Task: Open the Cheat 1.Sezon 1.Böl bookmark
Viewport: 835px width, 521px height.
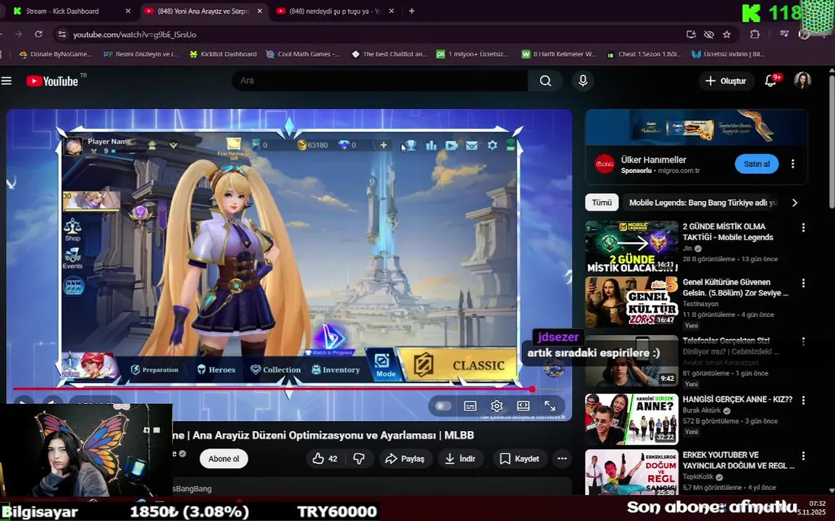Action: coord(645,54)
